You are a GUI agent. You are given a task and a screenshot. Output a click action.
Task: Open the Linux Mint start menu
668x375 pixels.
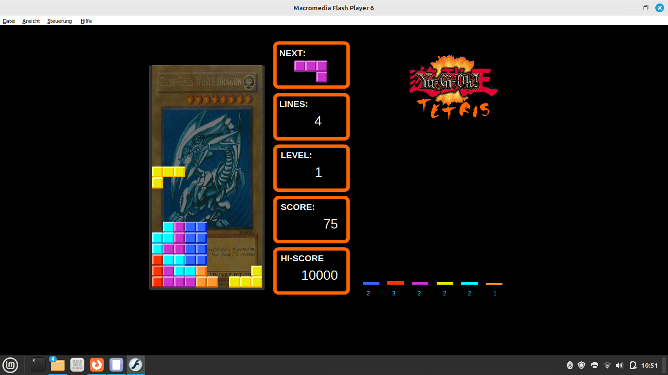coord(10,365)
